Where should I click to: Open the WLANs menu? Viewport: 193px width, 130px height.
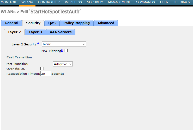(27, 2)
